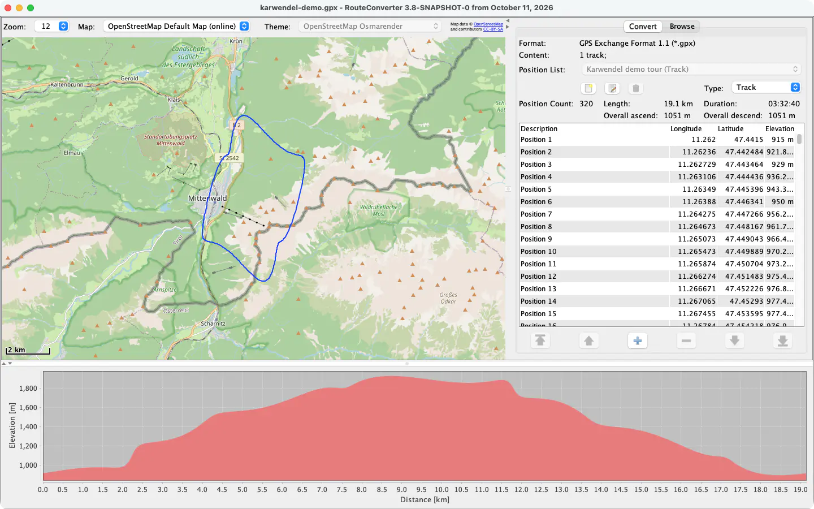Image resolution: width=814 pixels, height=509 pixels.
Task: Select the Position 5 row
Action: pos(658,189)
